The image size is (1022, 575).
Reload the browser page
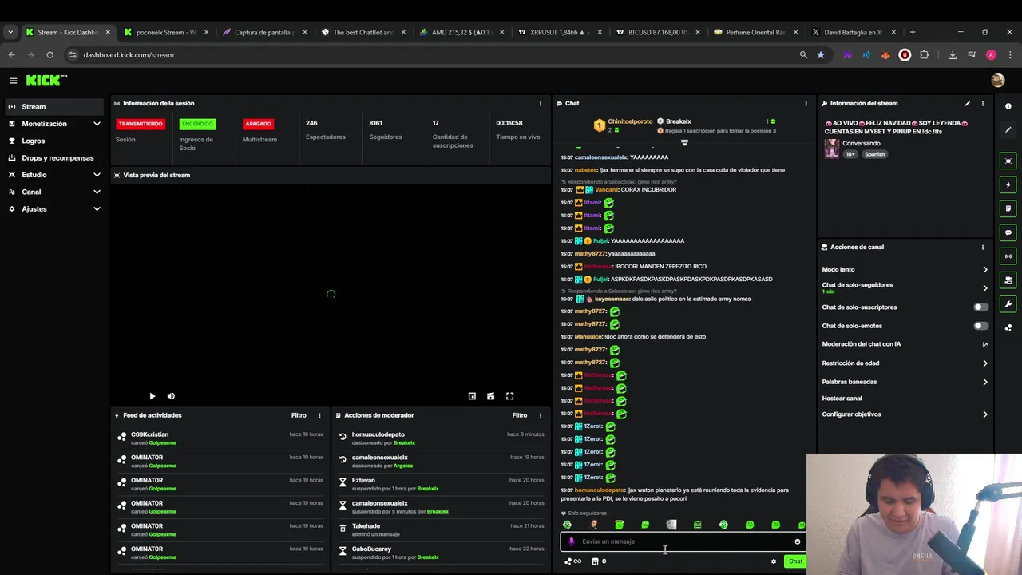click(50, 55)
